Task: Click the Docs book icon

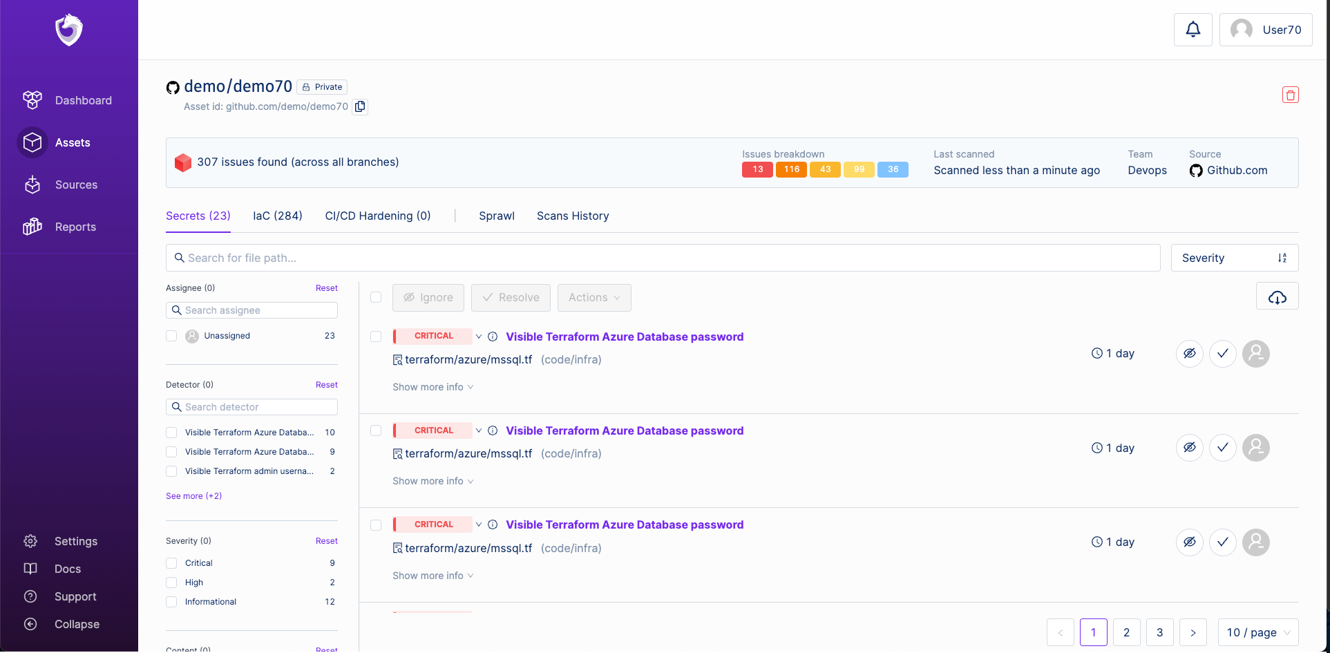Action: [30, 569]
